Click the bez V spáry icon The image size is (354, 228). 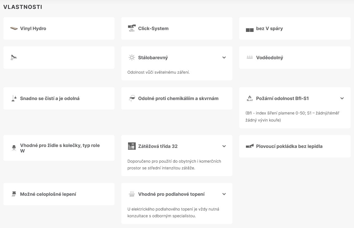tap(250, 29)
